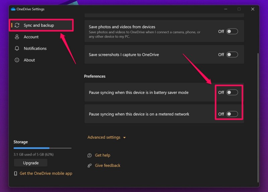Click the Sync and backup circular arrows icon
The height and width of the screenshot is (192, 268).
point(17,25)
